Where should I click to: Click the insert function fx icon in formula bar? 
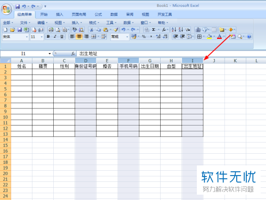click(x=73, y=54)
